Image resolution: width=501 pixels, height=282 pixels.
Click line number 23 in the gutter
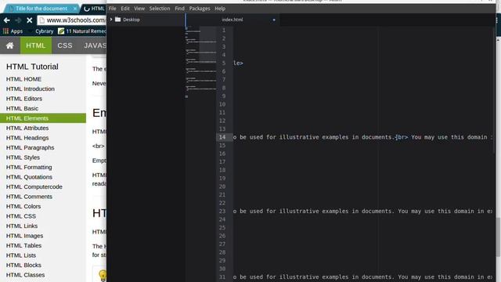pyautogui.click(x=222, y=211)
